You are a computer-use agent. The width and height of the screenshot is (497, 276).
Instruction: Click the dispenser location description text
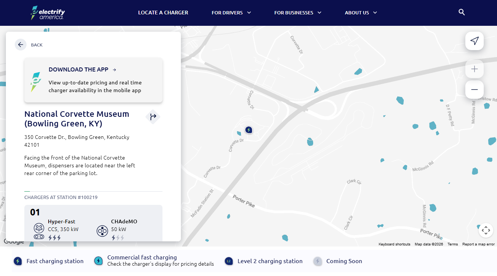(80, 165)
